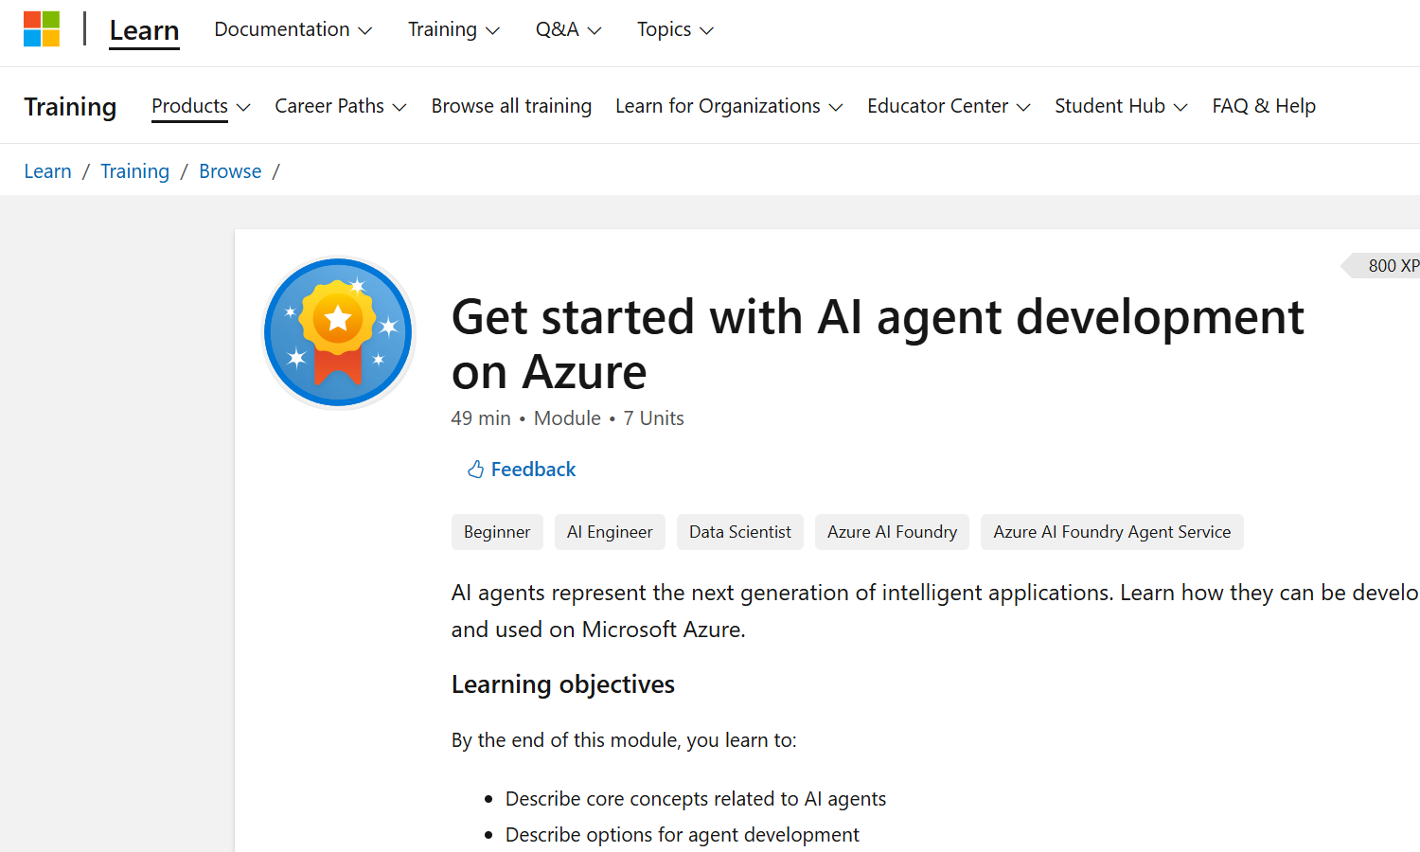1420x852 pixels.
Task: Open FAQ & Help
Action: click(x=1264, y=106)
